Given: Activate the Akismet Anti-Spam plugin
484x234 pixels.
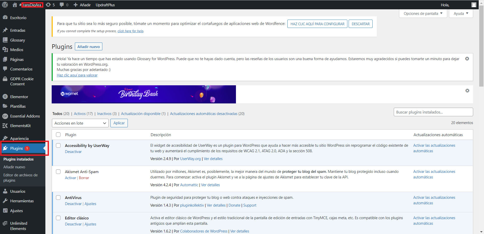Looking at the screenshot, I should [x=70, y=178].
